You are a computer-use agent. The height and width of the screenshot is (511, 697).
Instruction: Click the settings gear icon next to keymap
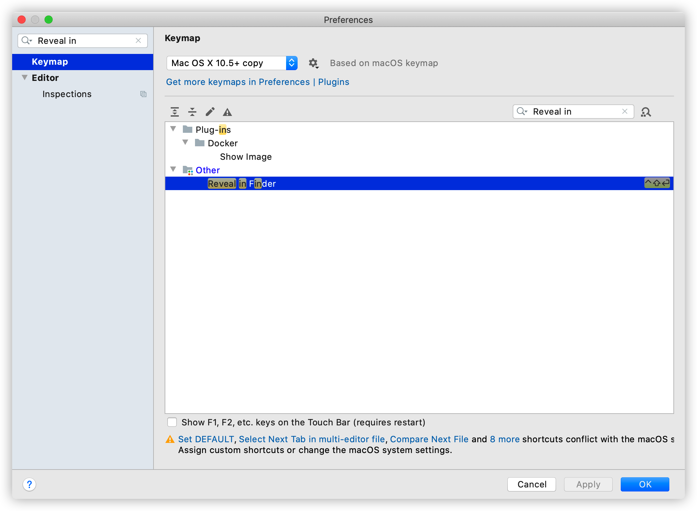tap(313, 63)
